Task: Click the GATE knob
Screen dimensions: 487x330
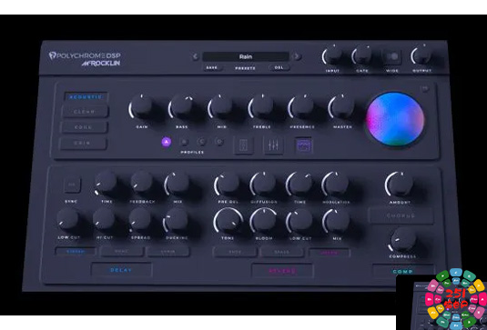Action: (363, 55)
